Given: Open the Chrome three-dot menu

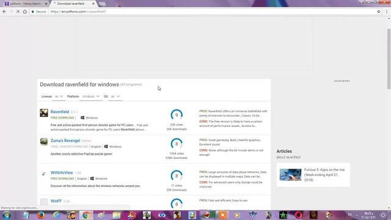Looking at the screenshot, I should [387, 12].
